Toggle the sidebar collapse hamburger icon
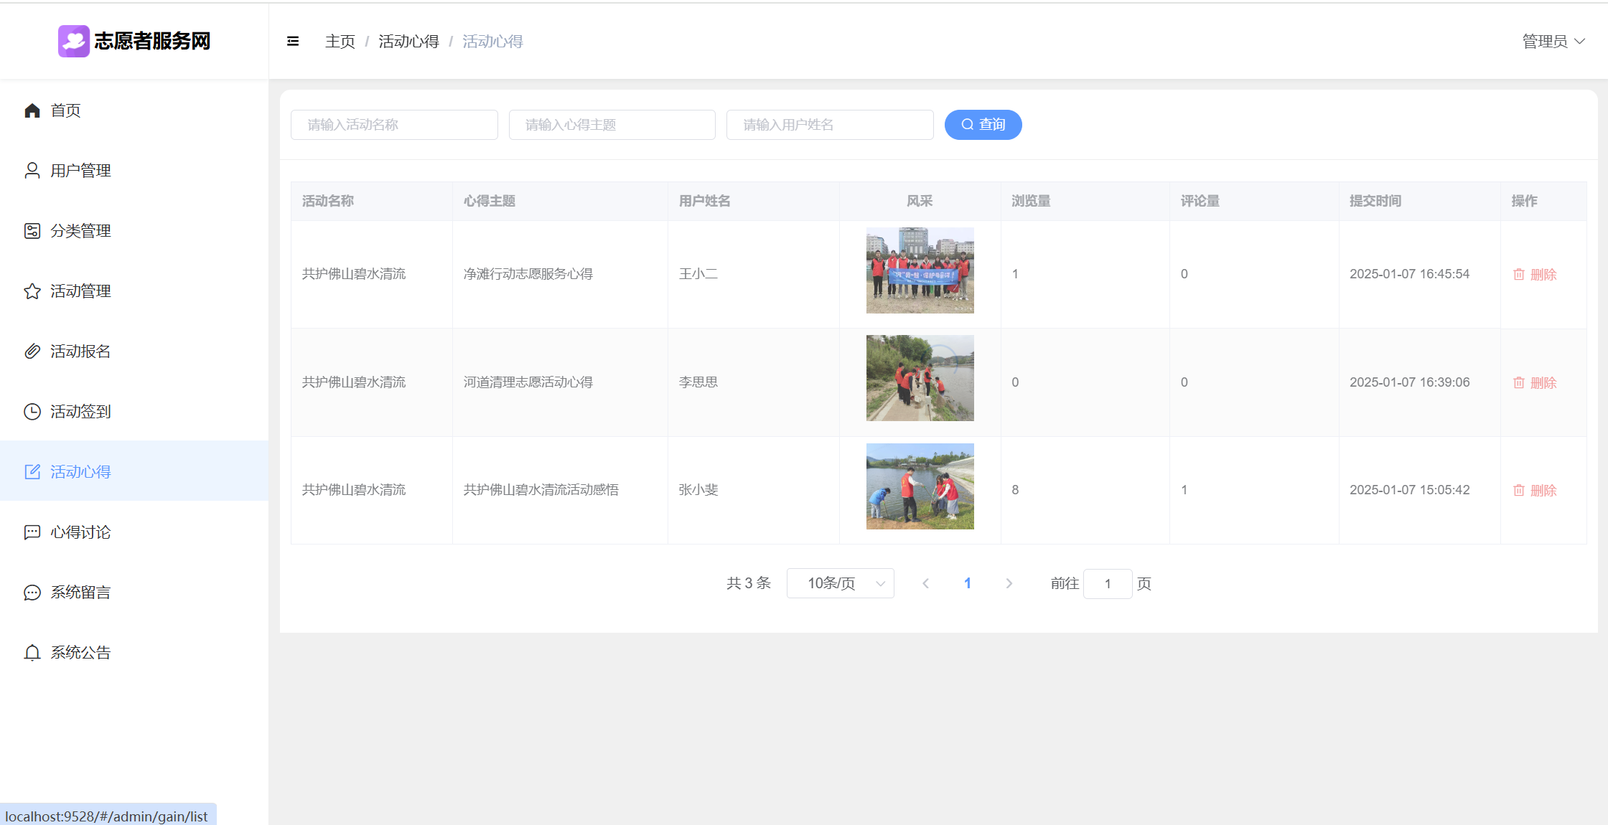 293,42
